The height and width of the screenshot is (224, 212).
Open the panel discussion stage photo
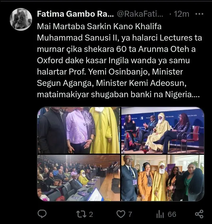163,130
